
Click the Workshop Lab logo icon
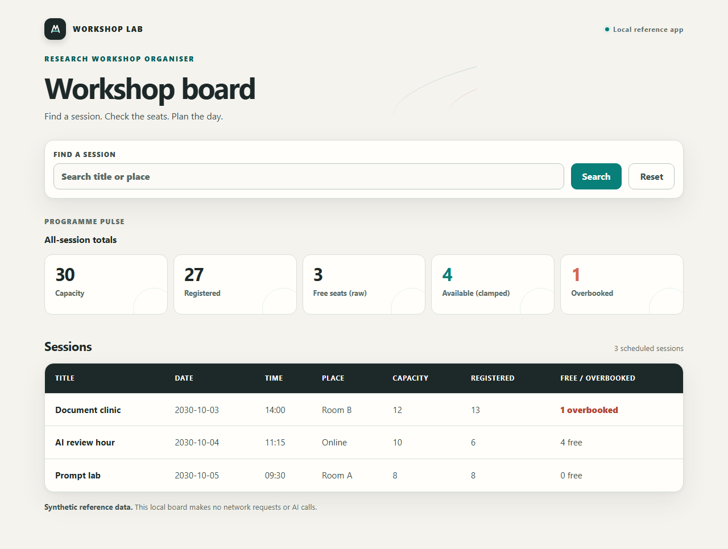[x=55, y=29]
